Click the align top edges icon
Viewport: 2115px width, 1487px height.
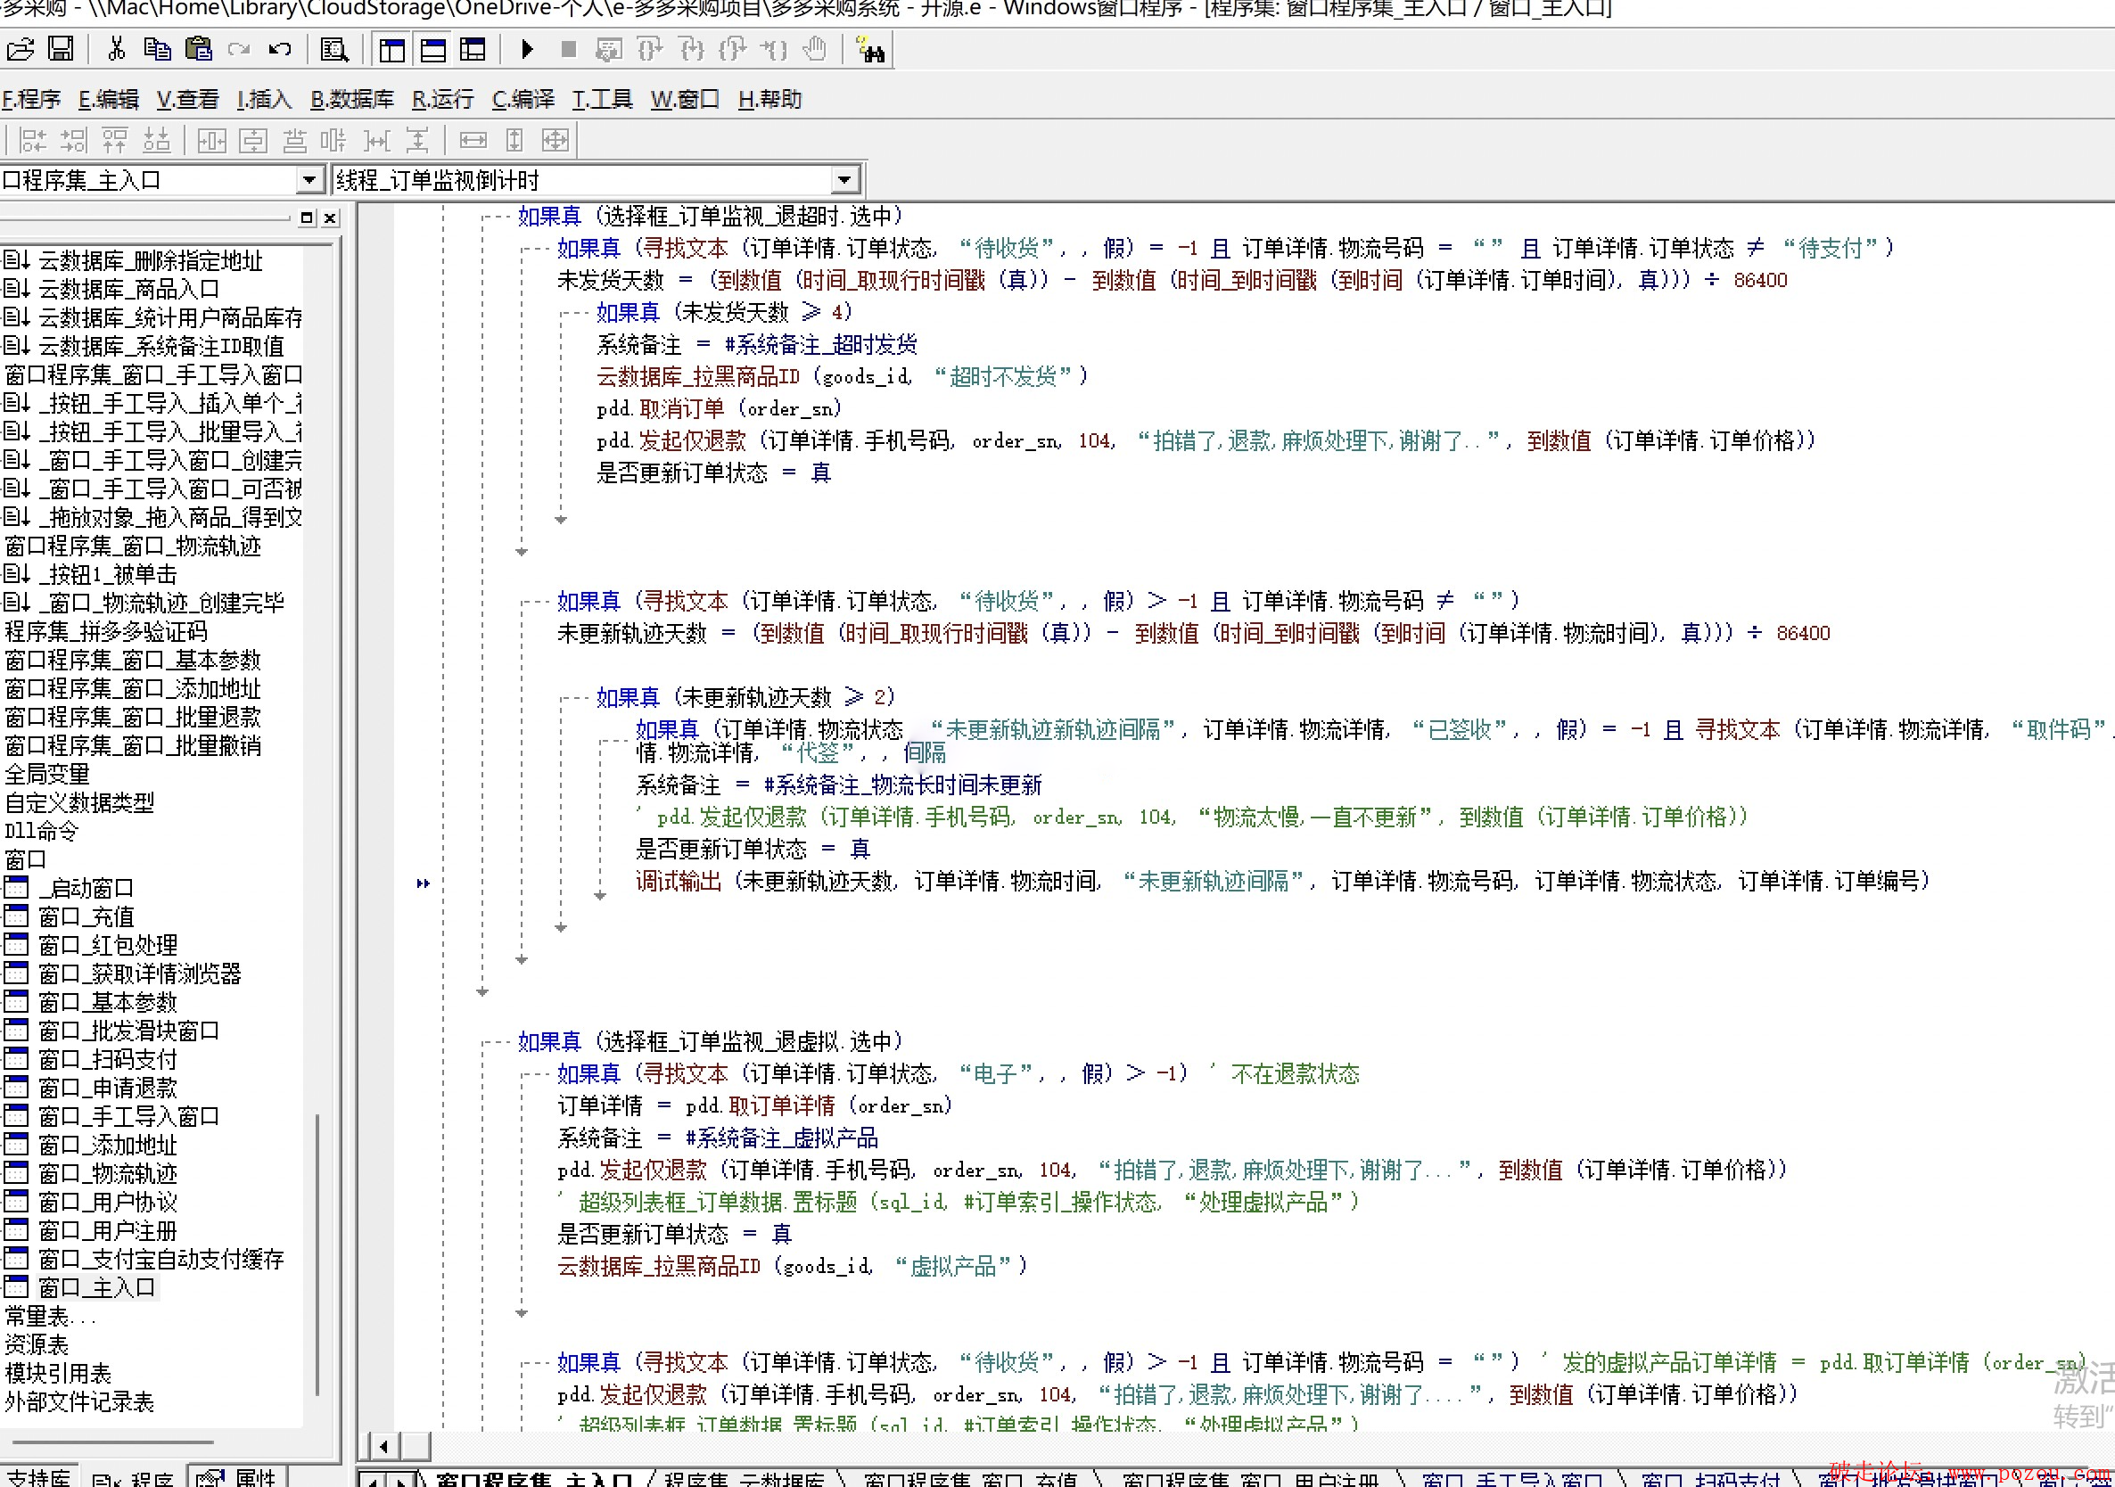tap(115, 140)
